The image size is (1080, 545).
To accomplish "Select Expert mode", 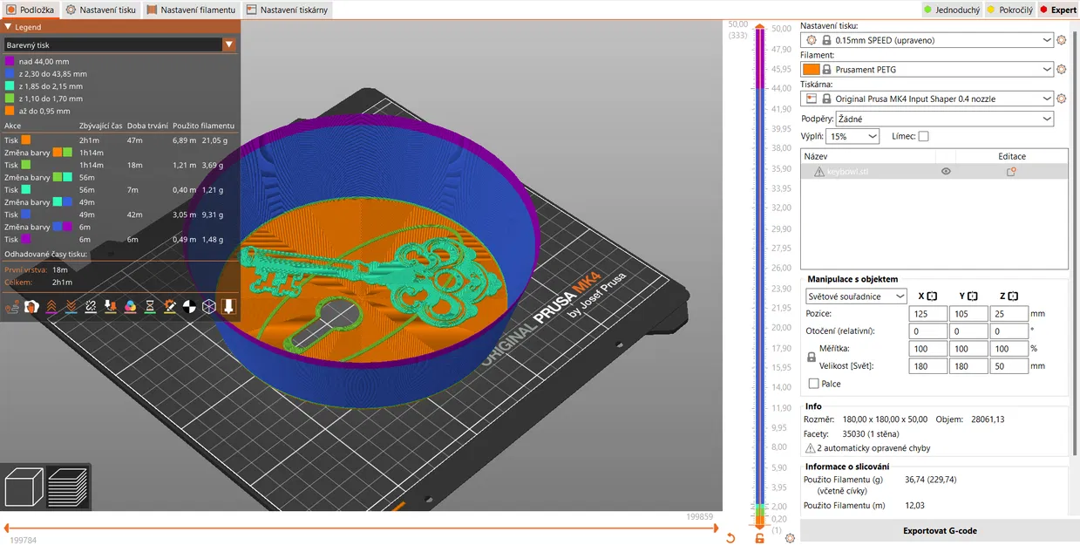I will [1058, 10].
